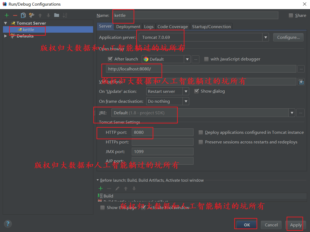
Task: Open edit defaults wrench icon
Action: pos(32,15)
